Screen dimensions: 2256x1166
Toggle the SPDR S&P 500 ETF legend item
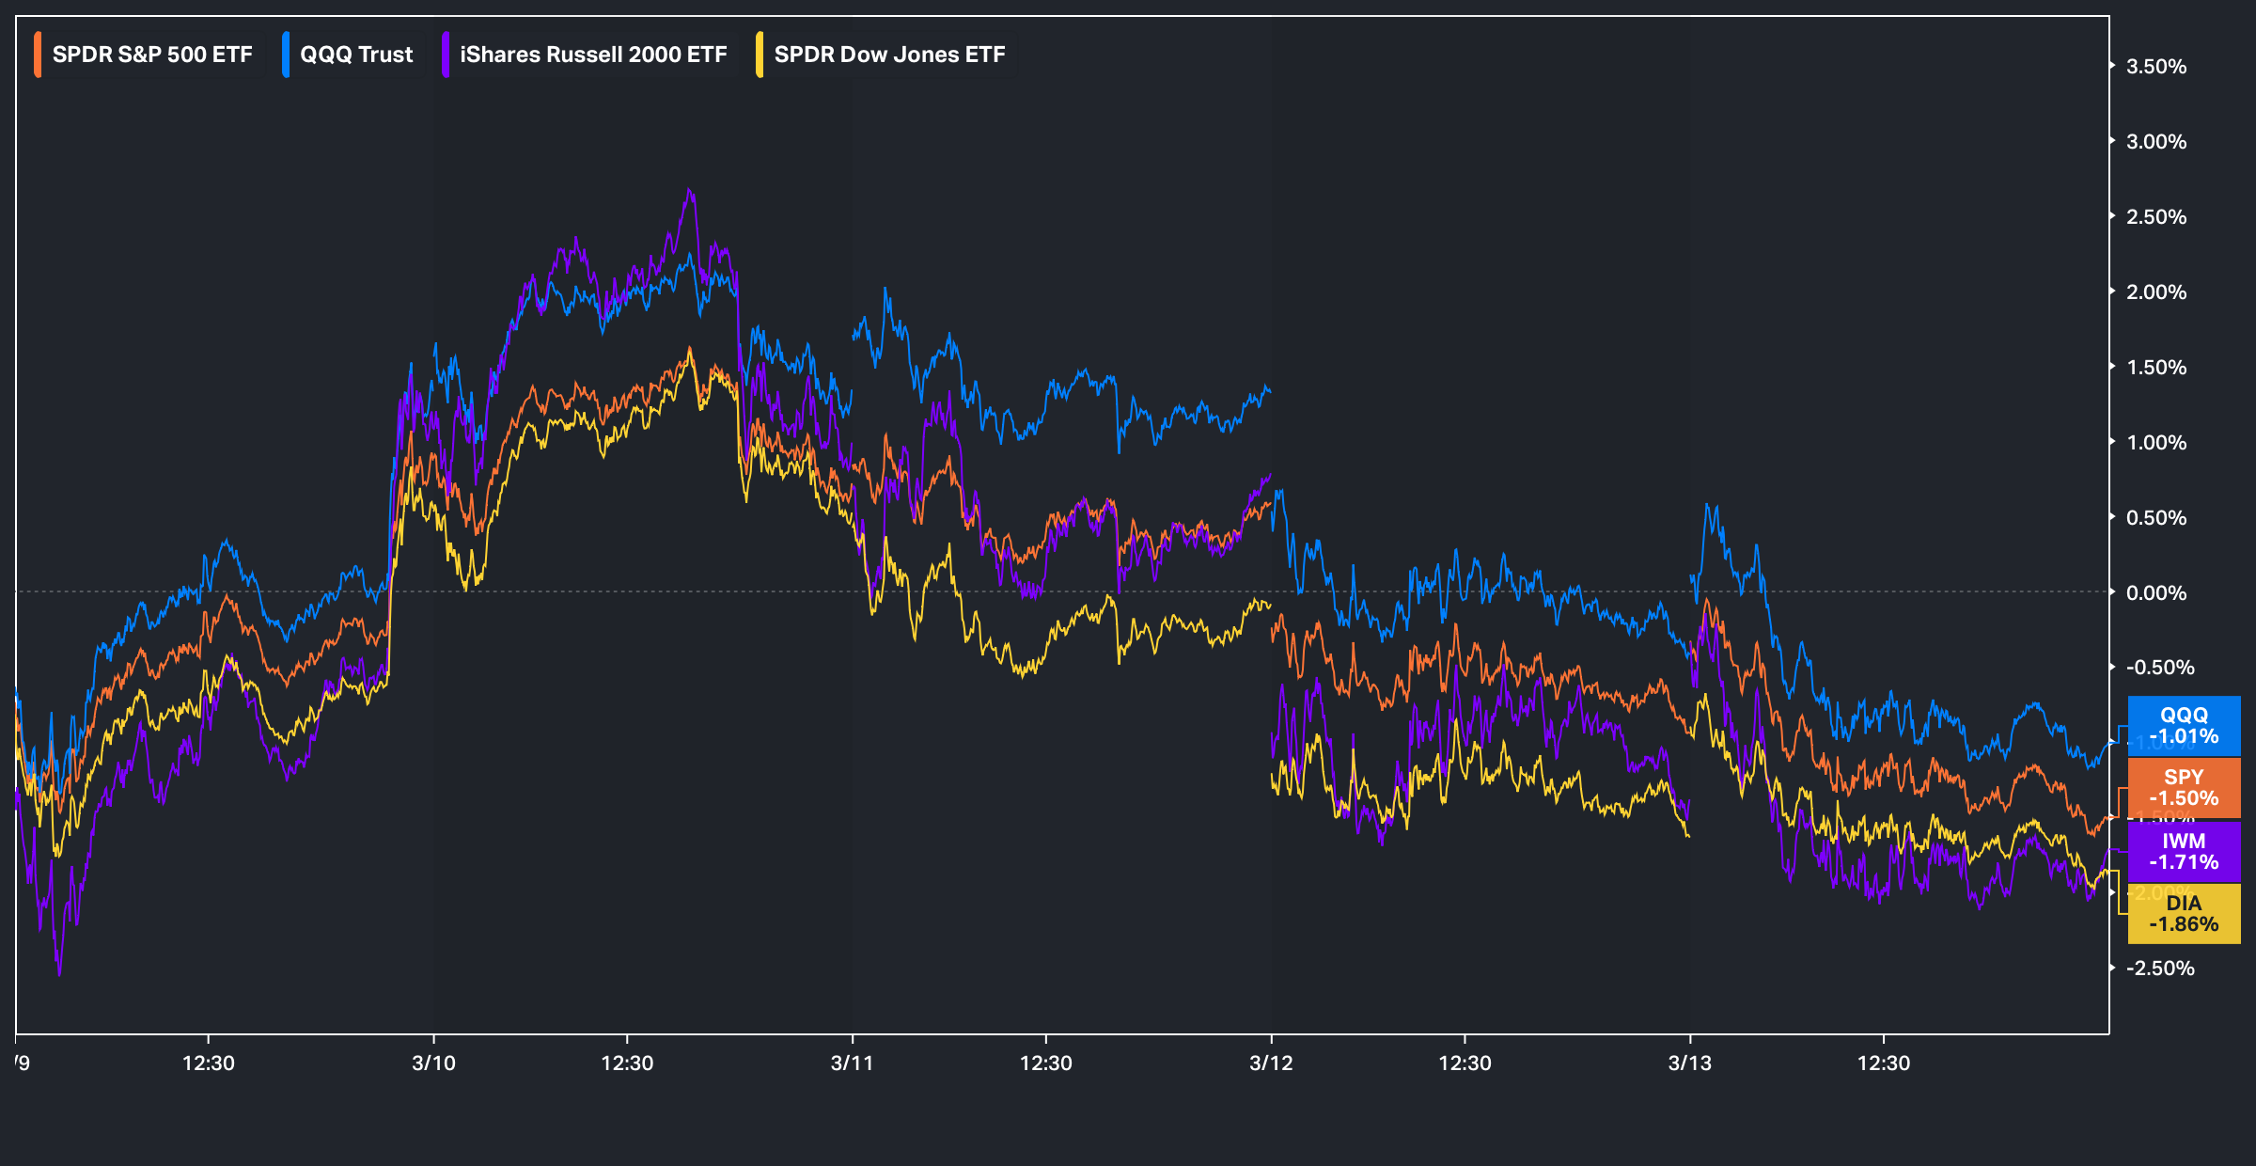coord(151,55)
